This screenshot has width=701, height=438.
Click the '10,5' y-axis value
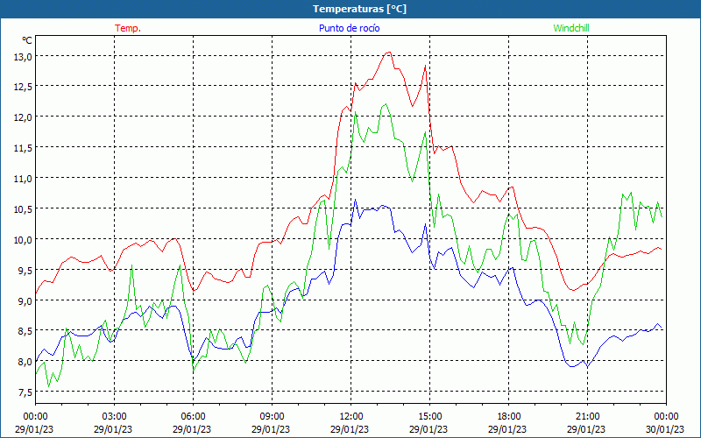click(x=22, y=209)
